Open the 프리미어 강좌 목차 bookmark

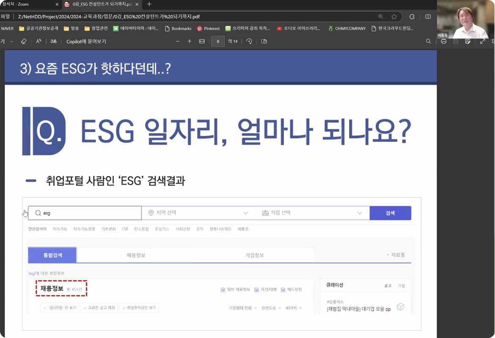pos(247,28)
